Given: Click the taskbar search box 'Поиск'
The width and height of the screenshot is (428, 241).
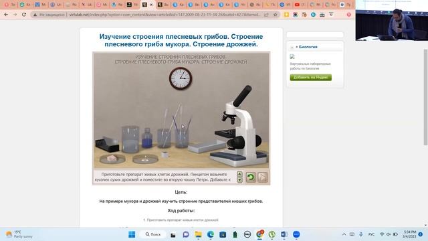Looking at the screenshot, I should [153, 234].
